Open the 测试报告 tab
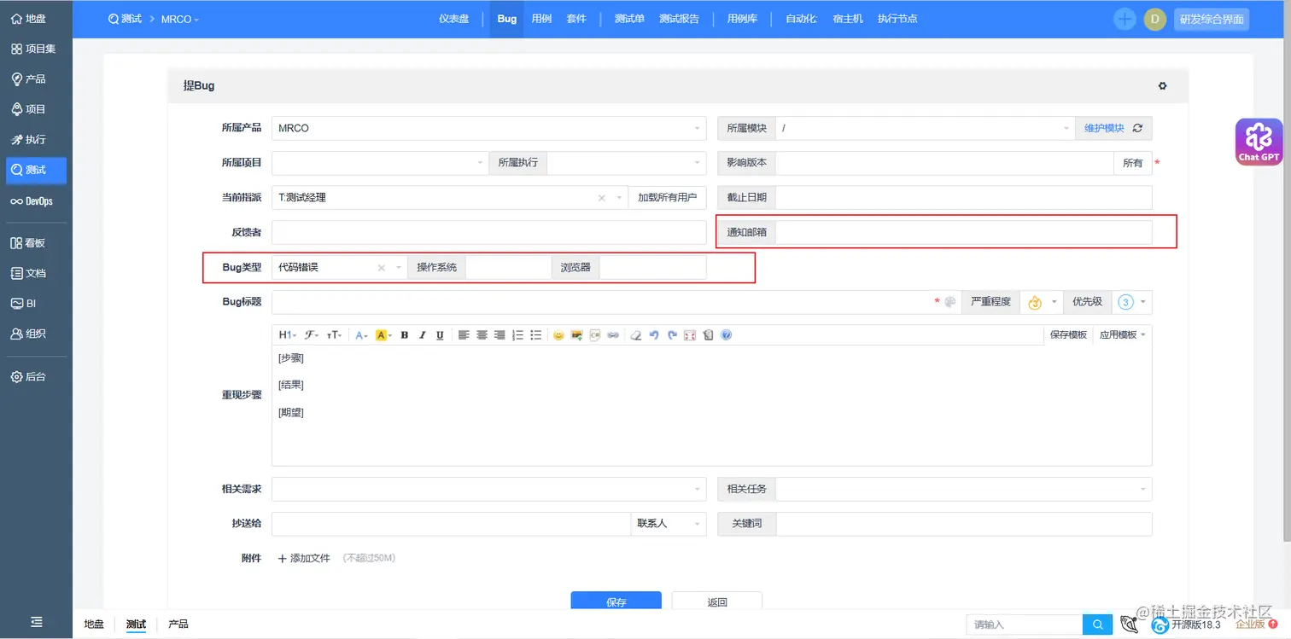 679,19
